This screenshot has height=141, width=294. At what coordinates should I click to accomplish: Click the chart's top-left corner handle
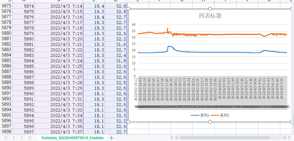[x=128, y=9]
